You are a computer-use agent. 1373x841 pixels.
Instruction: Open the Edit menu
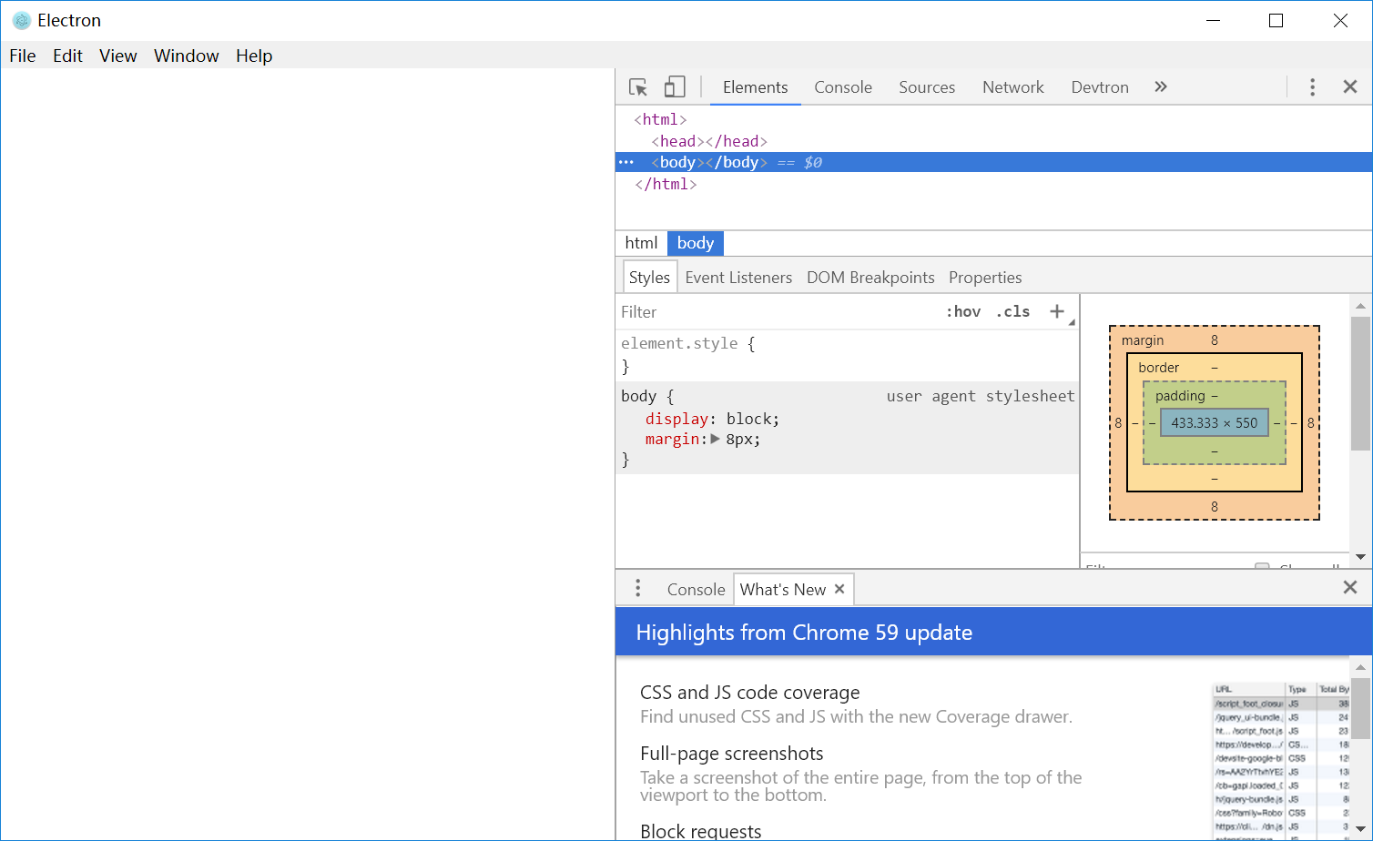(67, 56)
